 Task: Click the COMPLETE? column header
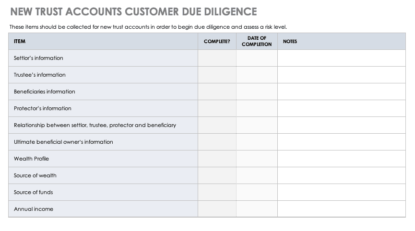coord(217,41)
